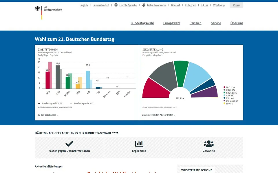Open the Parteien menu
This screenshot has height=173, width=278.
(x=195, y=23)
